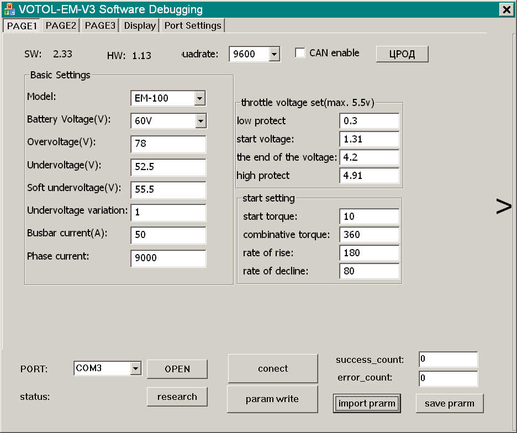Switch to the PAGE2 tab
This screenshot has width=517, height=433.
click(x=61, y=25)
